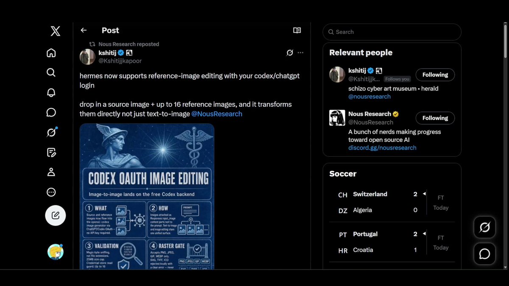Screen dimensions: 509x286
Task: Go back using the arrow
Action: click(x=84, y=30)
